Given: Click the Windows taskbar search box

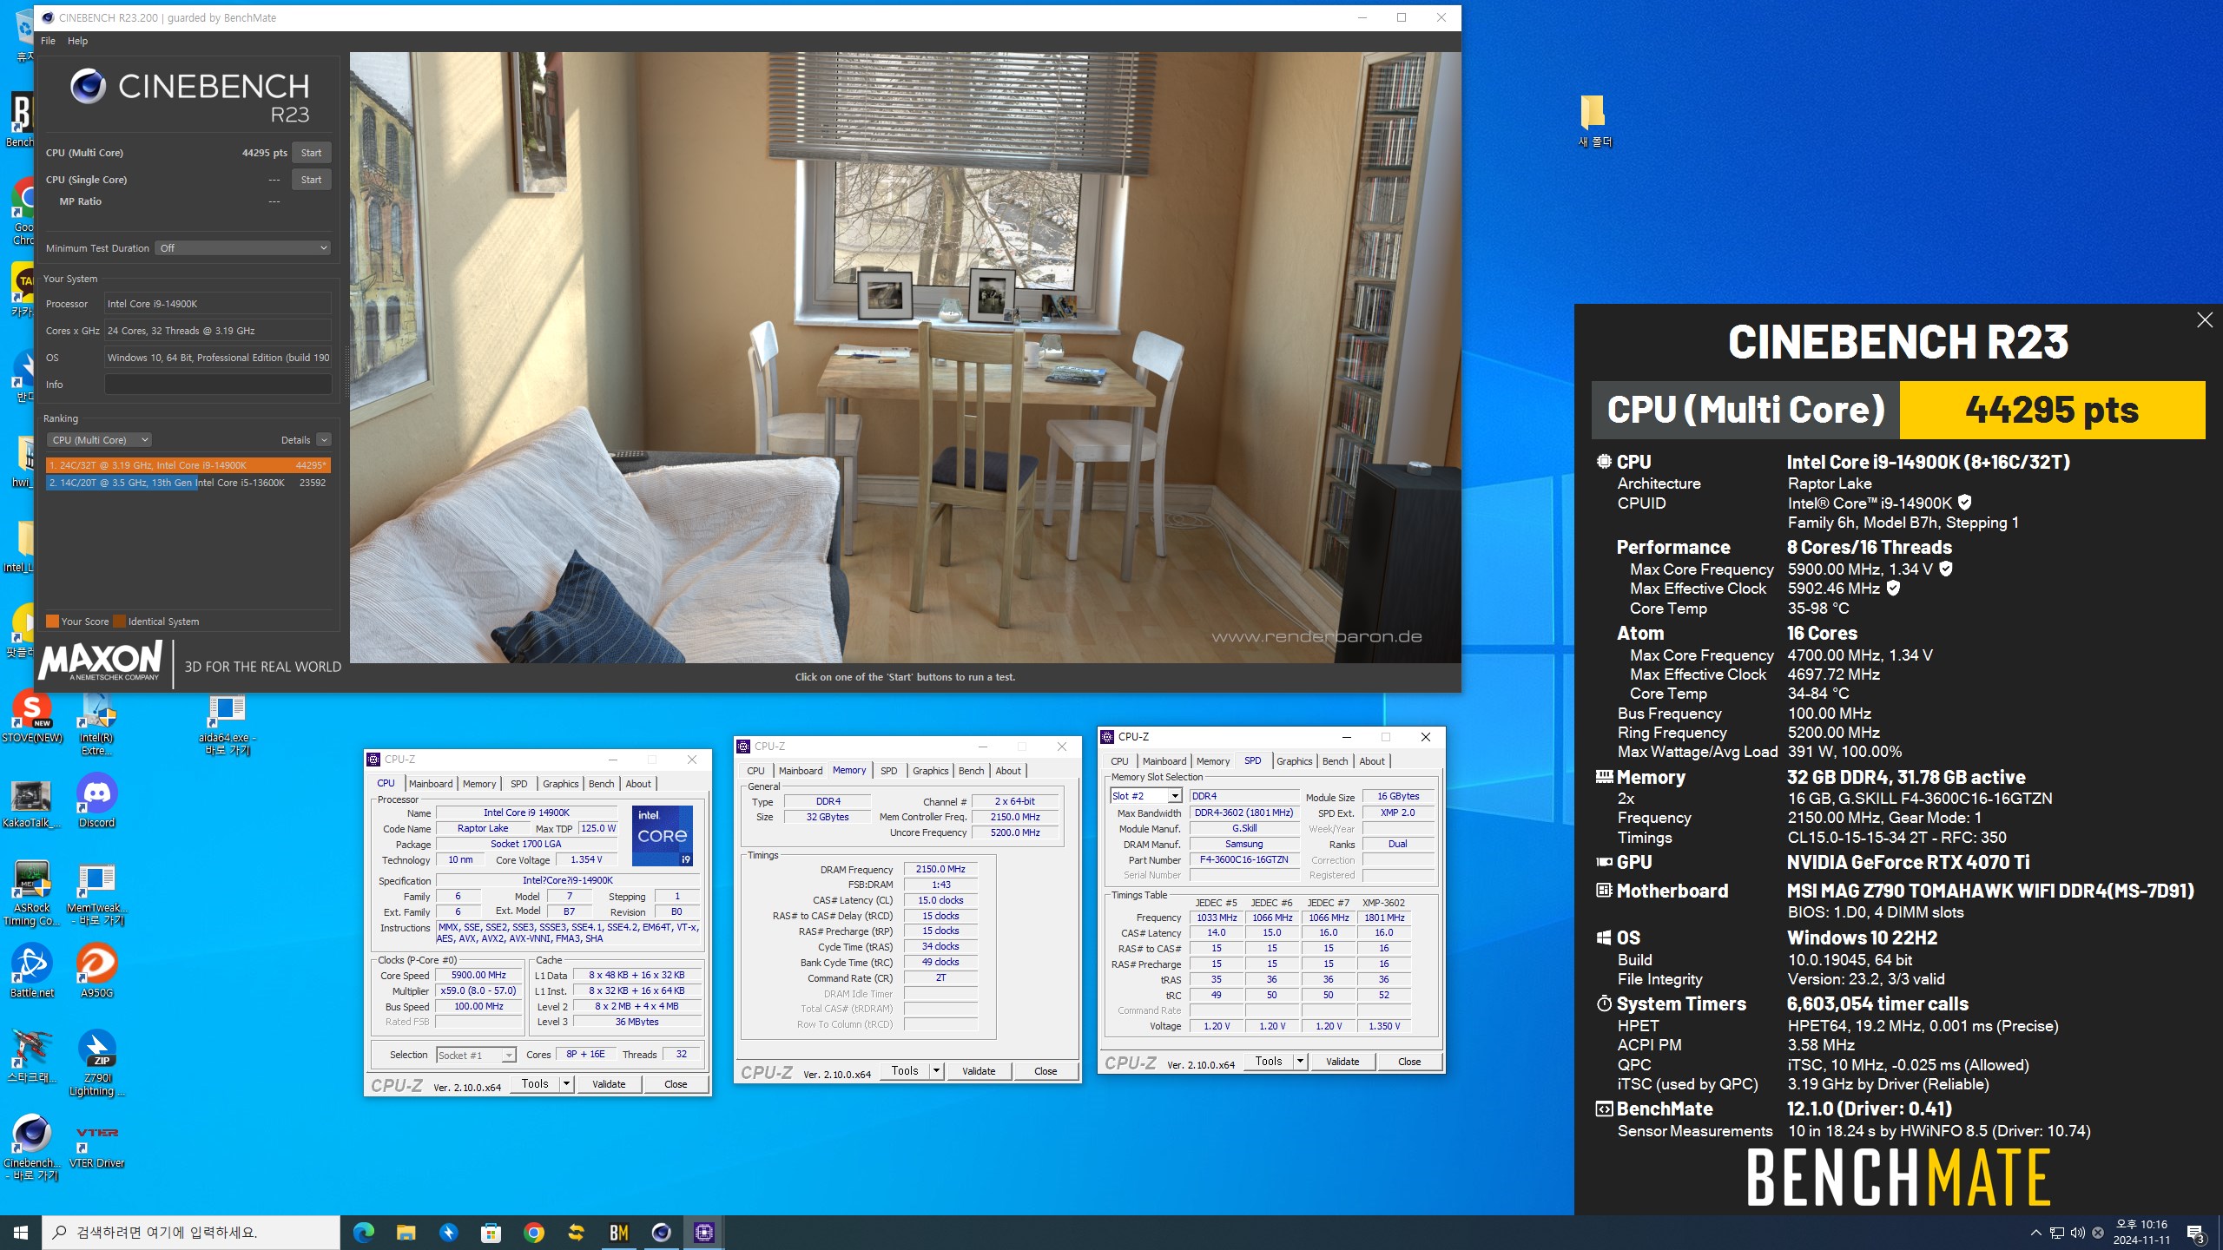Looking at the screenshot, I should coord(191,1233).
